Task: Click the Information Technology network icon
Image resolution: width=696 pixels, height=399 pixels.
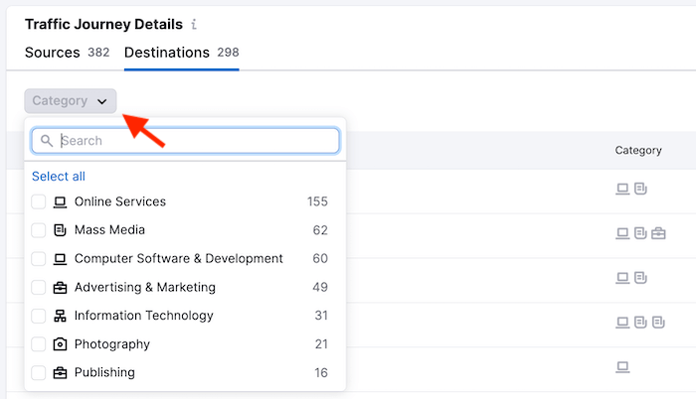Action: pyautogui.click(x=60, y=316)
